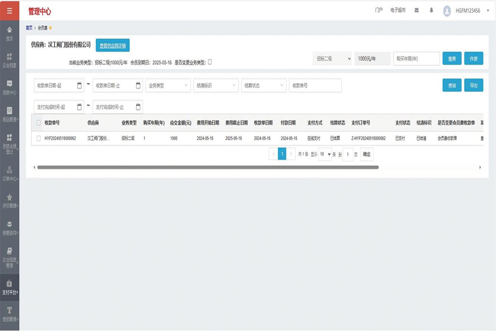Click the 查看供应商详情 button

point(112,46)
